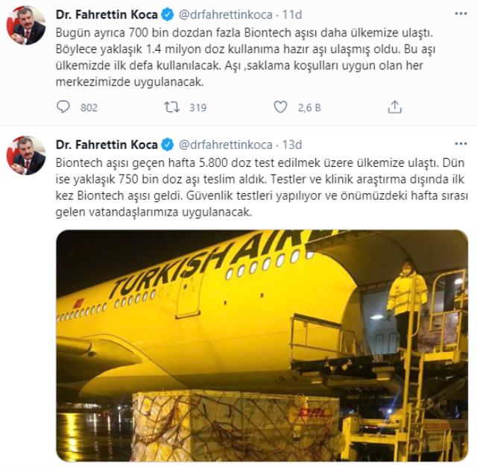Screen dimensions: 477x469
Task: Click verified badge in second tweet
Action: pyautogui.click(x=167, y=145)
